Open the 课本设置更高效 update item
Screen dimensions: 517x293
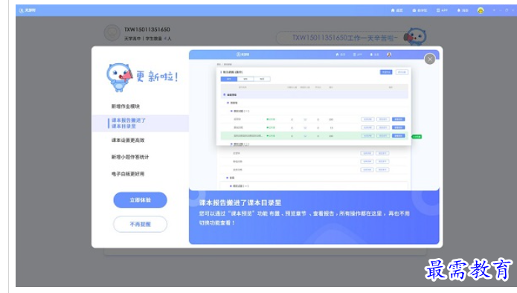pyautogui.click(x=128, y=140)
